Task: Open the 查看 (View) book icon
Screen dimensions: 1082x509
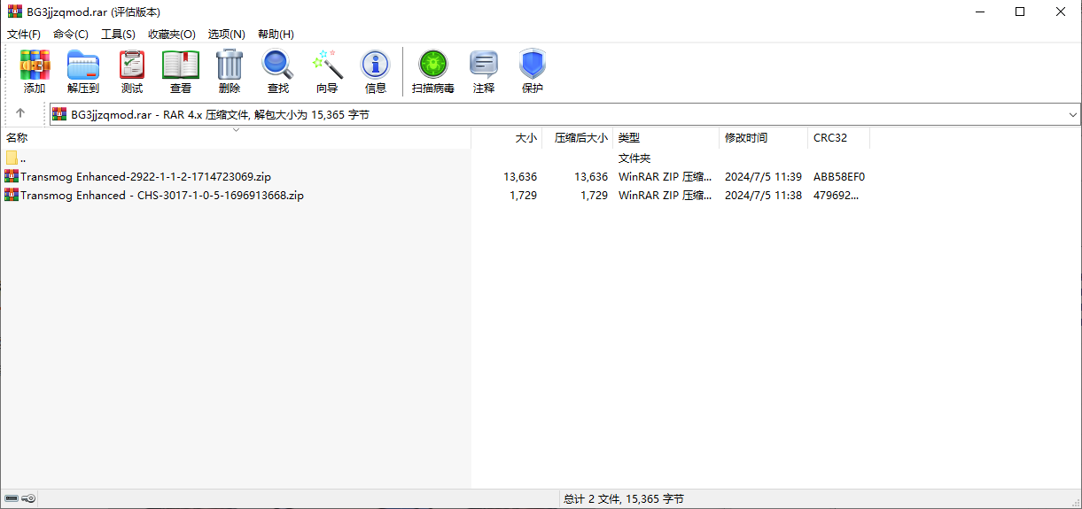Action: pyautogui.click(x=181, y=65)
